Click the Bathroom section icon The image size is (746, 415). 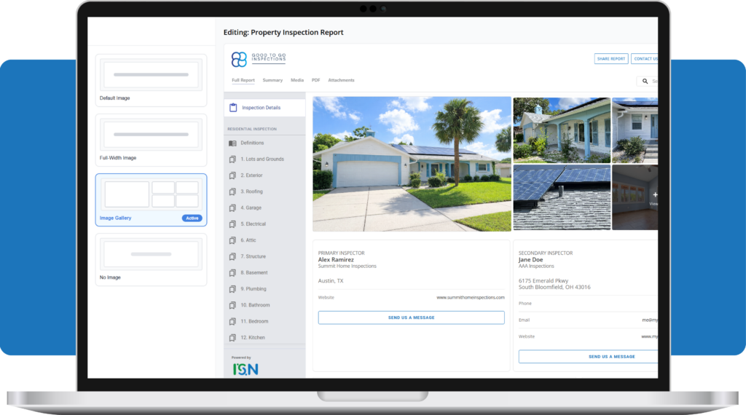click(x=232, y=305)
